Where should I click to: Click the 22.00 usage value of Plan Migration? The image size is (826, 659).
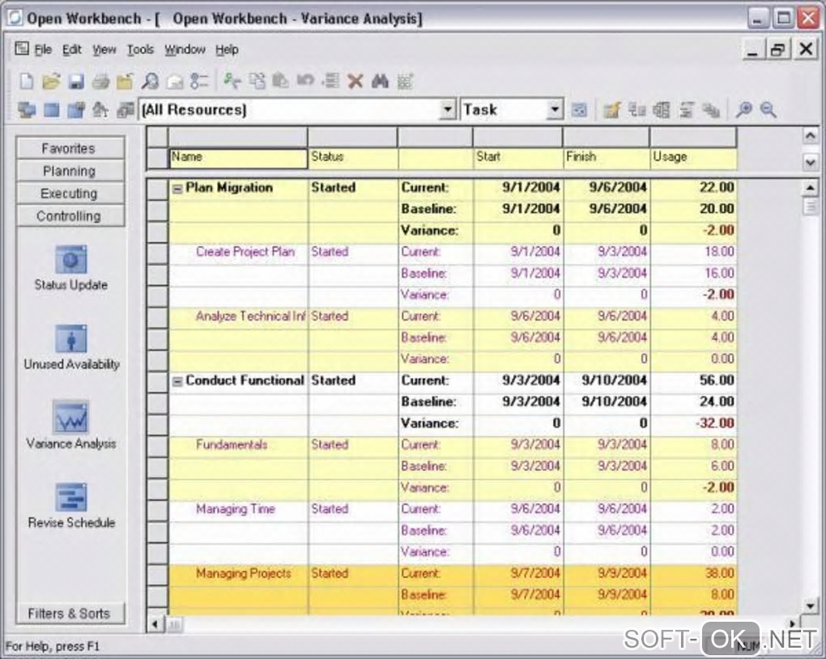[x=717, y=188]
